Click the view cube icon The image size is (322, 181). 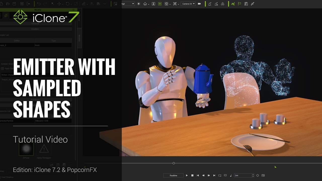click(x=166, y=4)
